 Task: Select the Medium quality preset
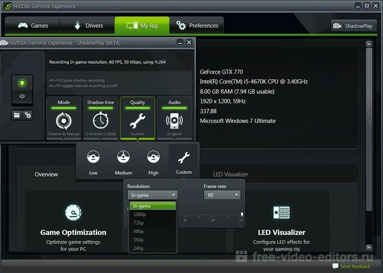pyautogui.click(x=123, y=162)
